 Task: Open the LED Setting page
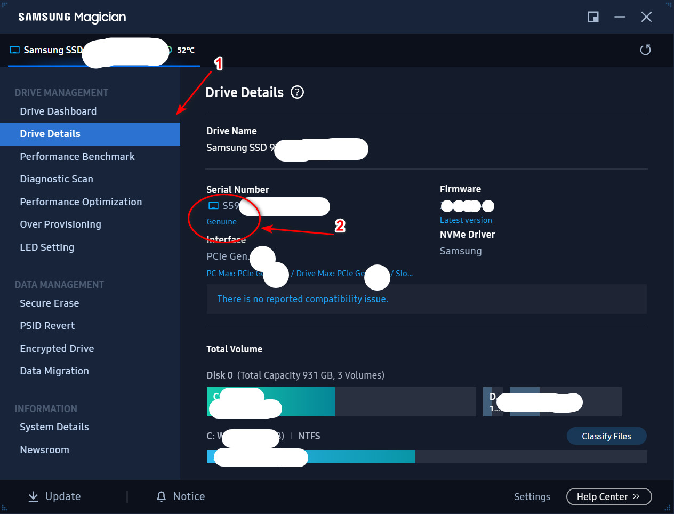pyautogui.click(x=47, y=247)
